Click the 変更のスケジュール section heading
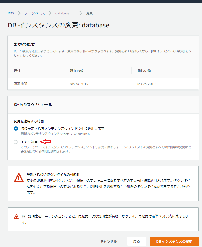The image size is (202, 247). coord(33,105)
